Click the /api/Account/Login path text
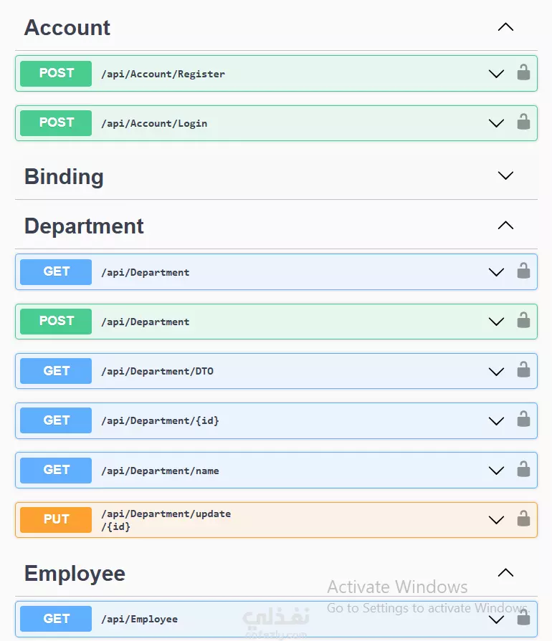The image size is (552, 641). click(154, 123)
